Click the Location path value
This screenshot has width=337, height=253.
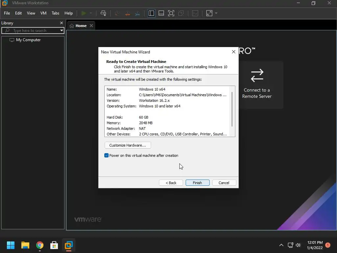tap(183, 95)
